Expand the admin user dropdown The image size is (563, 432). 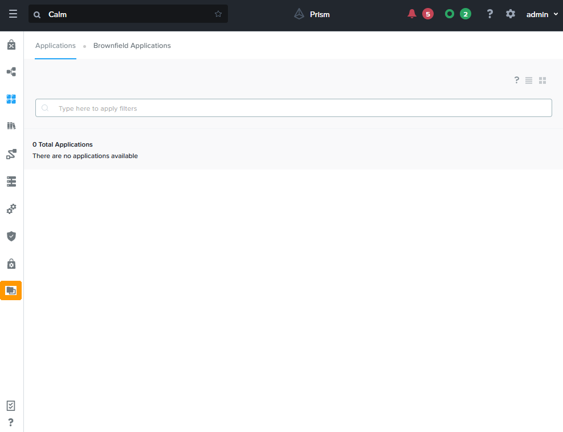541,14
